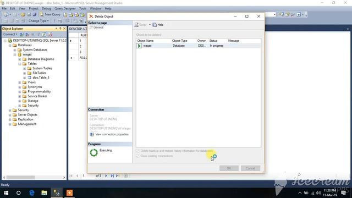Click the Refresh icon in Object Explorer toolbar
The width and height of the screenshot is (352, 198).
(44, 34)
